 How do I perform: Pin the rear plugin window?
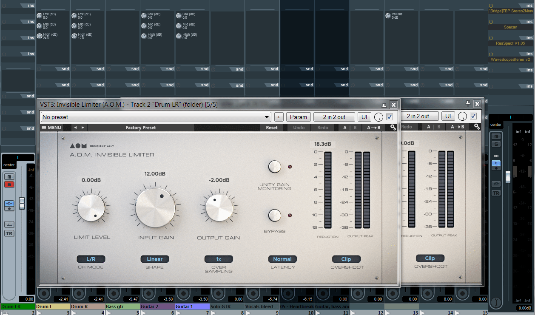pyautogui.click(x=468, y=103)
